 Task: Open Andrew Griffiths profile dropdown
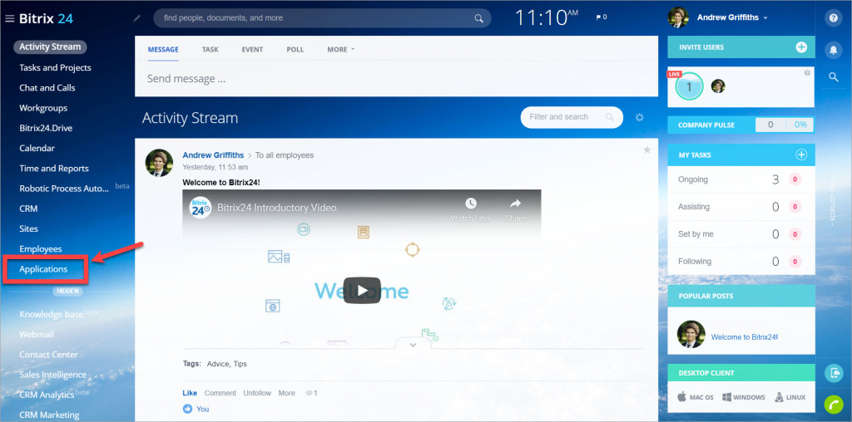[x=731, y=18]
